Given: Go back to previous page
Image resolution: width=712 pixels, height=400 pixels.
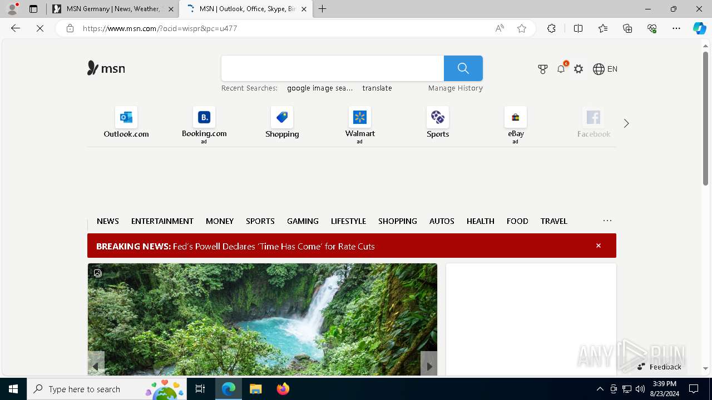Looking at the screenshot, I should 16,28.
